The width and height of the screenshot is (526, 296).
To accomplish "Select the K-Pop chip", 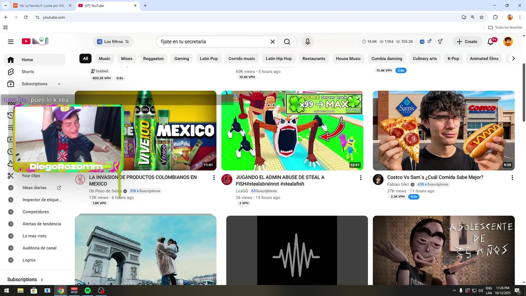I will point(453,58).
